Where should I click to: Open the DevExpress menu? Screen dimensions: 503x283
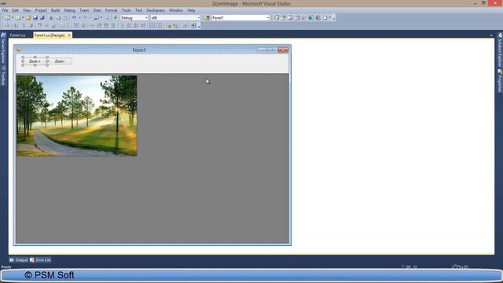(x=156, y=10)
